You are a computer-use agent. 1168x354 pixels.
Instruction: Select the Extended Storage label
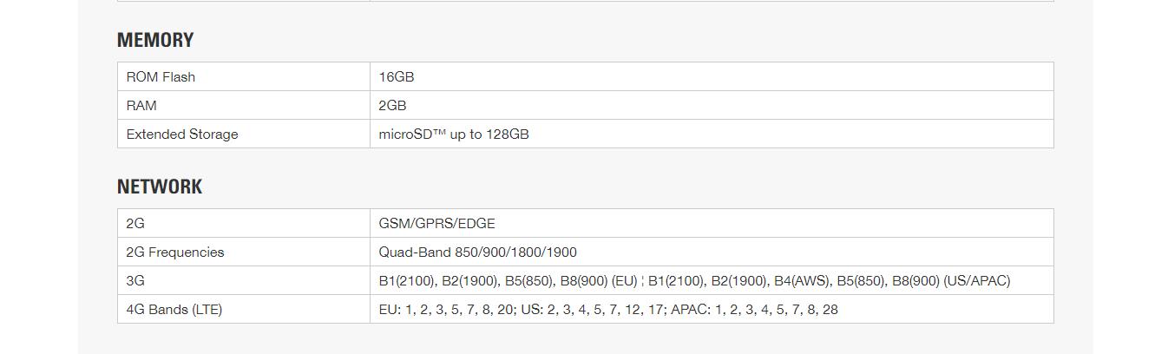182,134
